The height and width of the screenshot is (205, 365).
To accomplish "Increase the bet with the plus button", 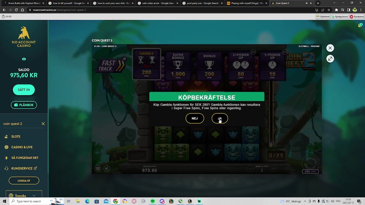I will click(273, 169).
